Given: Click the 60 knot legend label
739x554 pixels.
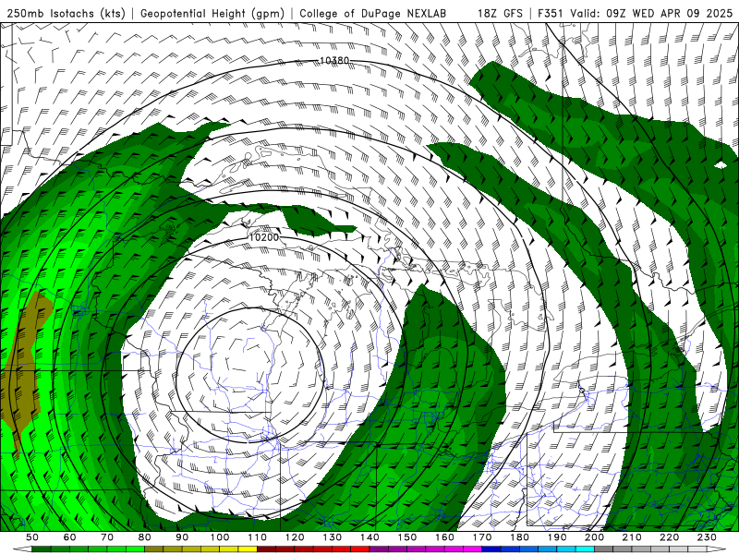Looking at the screenshot, I should pyautogui.click(x=69, y=537).
